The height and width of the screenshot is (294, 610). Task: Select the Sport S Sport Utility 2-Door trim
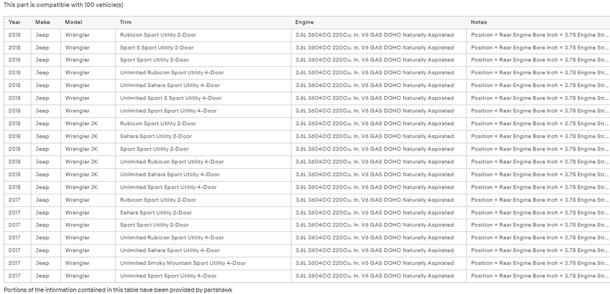pos(156,48)
